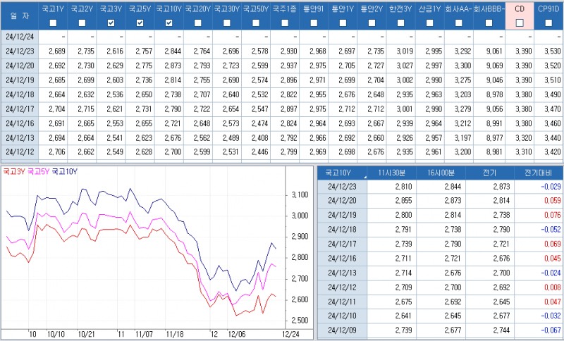Tick the 국고2Y checkbox
This screenshot has width=564, height=341.
(x=82, y=23)
